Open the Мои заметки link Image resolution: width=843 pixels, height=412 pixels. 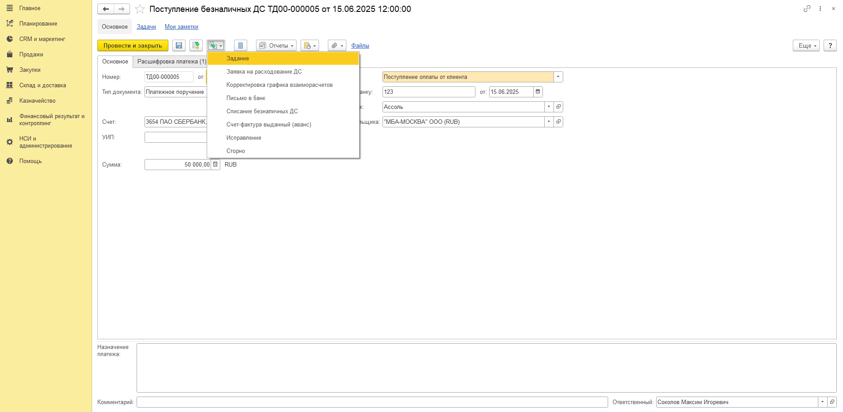(x=182, y=26)
